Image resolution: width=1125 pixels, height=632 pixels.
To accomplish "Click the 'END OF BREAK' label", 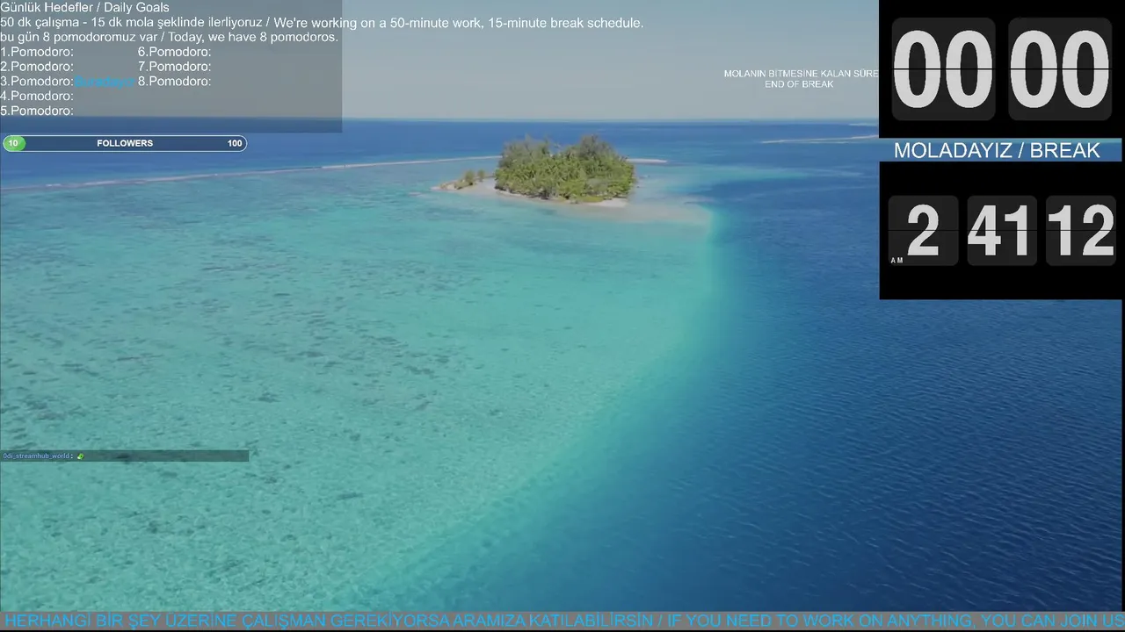I will (799, 84).
